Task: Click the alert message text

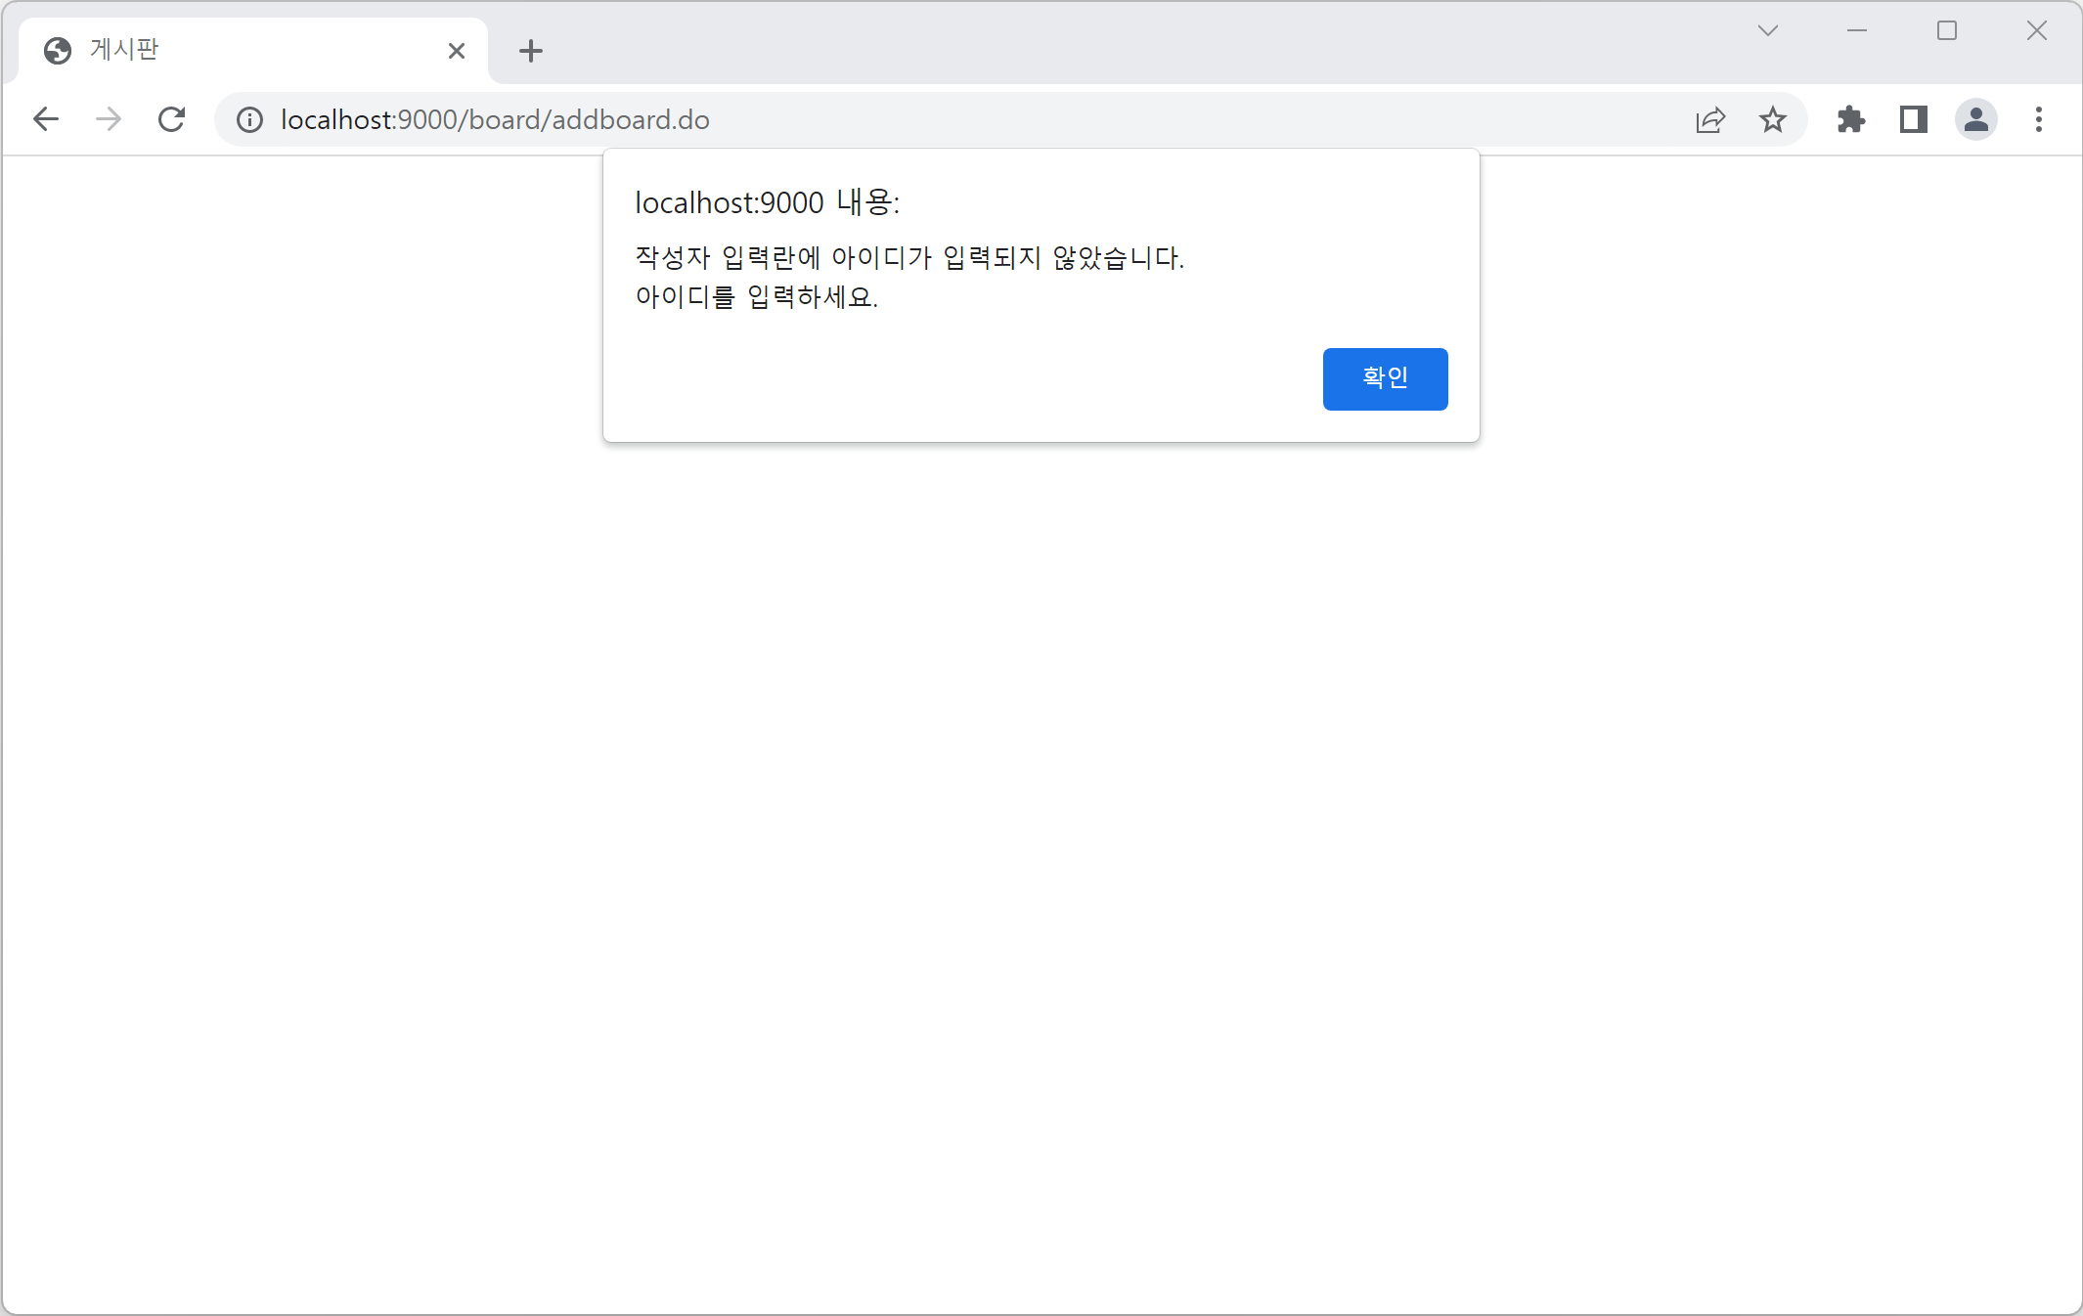Action: 909,277
